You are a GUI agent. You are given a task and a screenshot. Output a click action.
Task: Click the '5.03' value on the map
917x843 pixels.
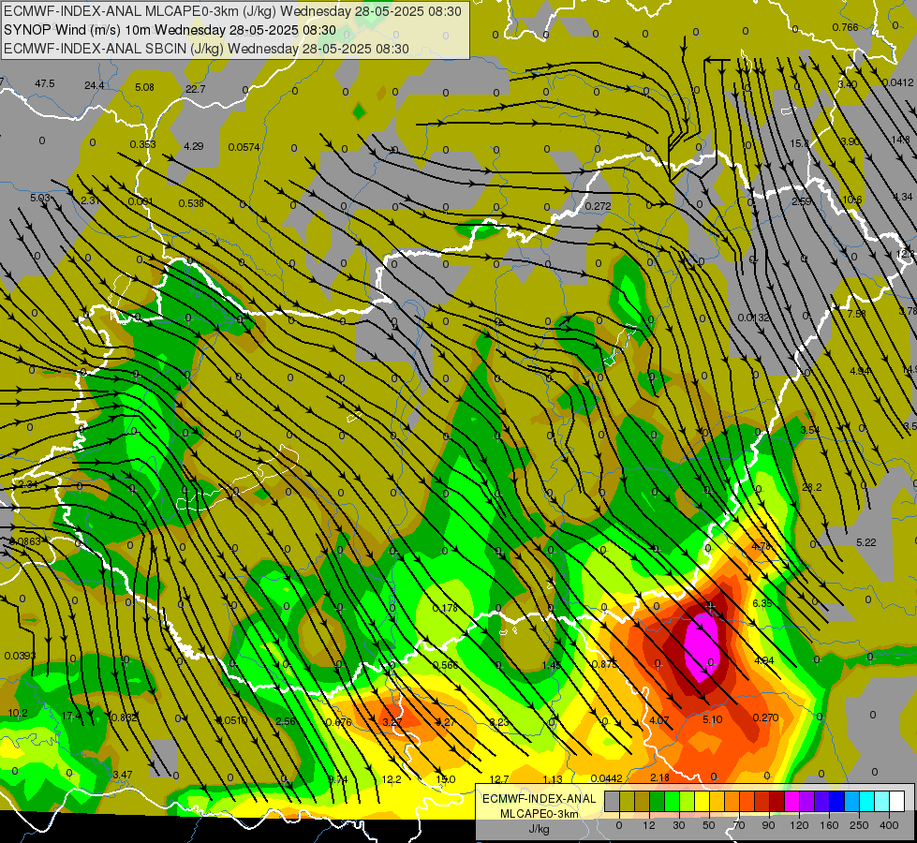point(40,198)
